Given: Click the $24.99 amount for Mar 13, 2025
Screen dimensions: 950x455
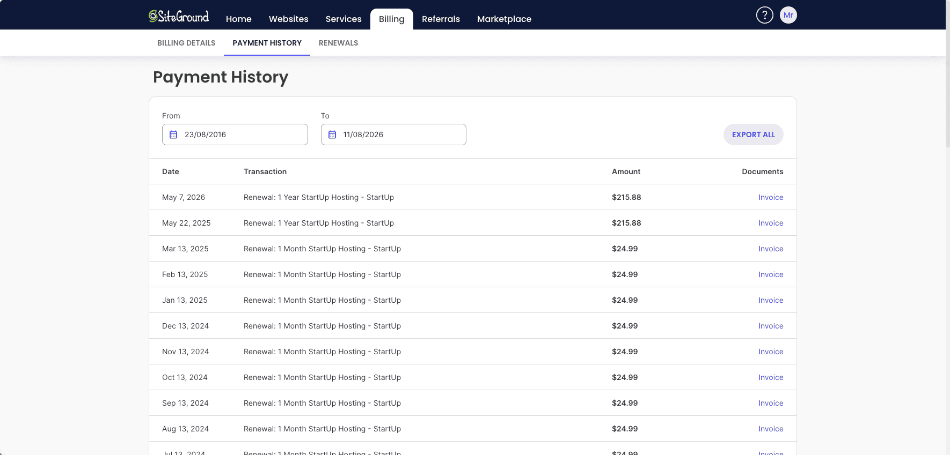Looking at the screenshot, I should 625,249.
